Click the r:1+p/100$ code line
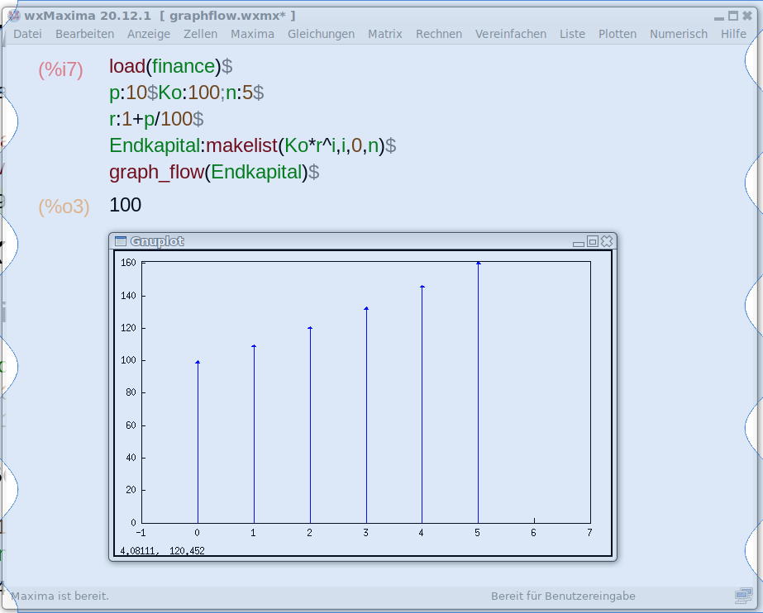The width and height of the screenshot is (763, 613). coord(156,119)
